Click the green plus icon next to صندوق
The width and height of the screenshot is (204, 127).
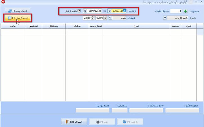[185, 11]
